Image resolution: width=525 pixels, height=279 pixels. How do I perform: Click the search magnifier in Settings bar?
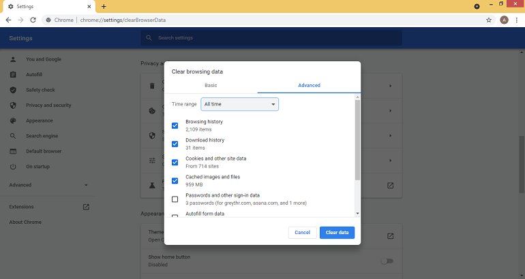coord(149,37)
